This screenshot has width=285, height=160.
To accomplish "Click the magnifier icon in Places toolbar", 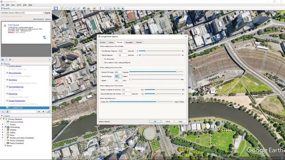I will (3, 112).
